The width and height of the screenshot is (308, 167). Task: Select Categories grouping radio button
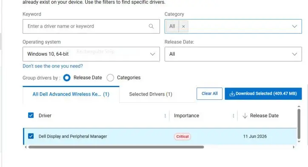click(110, 78)
